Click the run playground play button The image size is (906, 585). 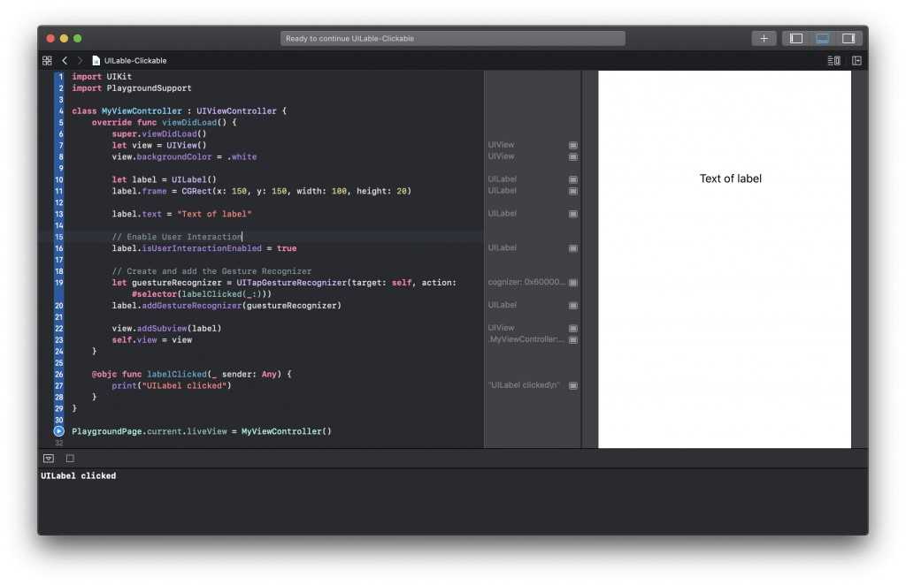click(58, 430)
